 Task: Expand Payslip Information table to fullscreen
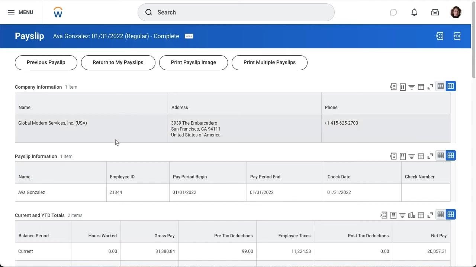click(430, 156)
